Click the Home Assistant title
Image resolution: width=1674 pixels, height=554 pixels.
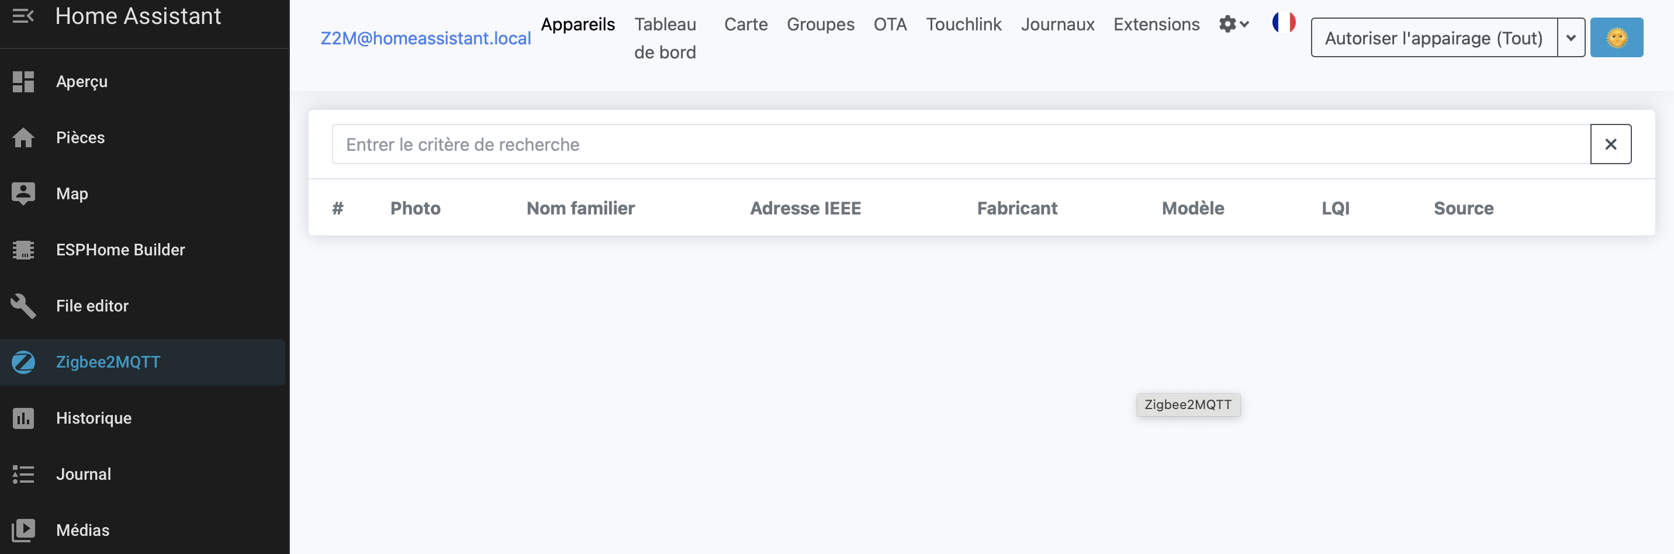138,16
